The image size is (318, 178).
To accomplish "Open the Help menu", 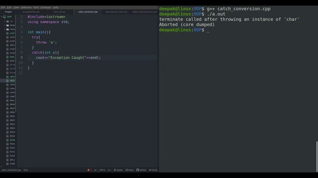I will (56, 7).
